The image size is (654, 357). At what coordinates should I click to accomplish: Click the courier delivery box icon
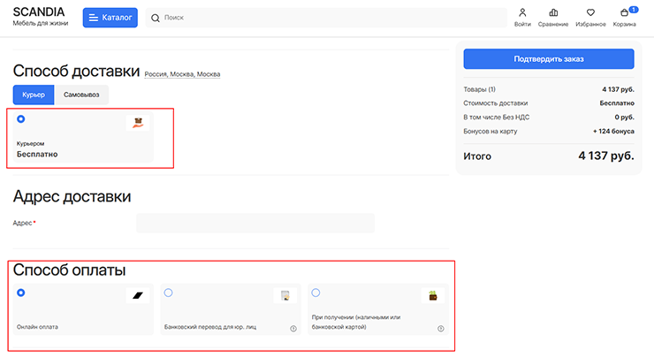coord(137,123)
